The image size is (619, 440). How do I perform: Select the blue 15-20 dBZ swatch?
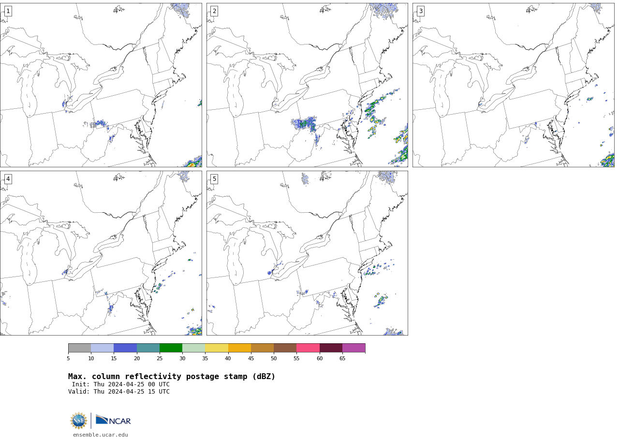tap(125, 348)
